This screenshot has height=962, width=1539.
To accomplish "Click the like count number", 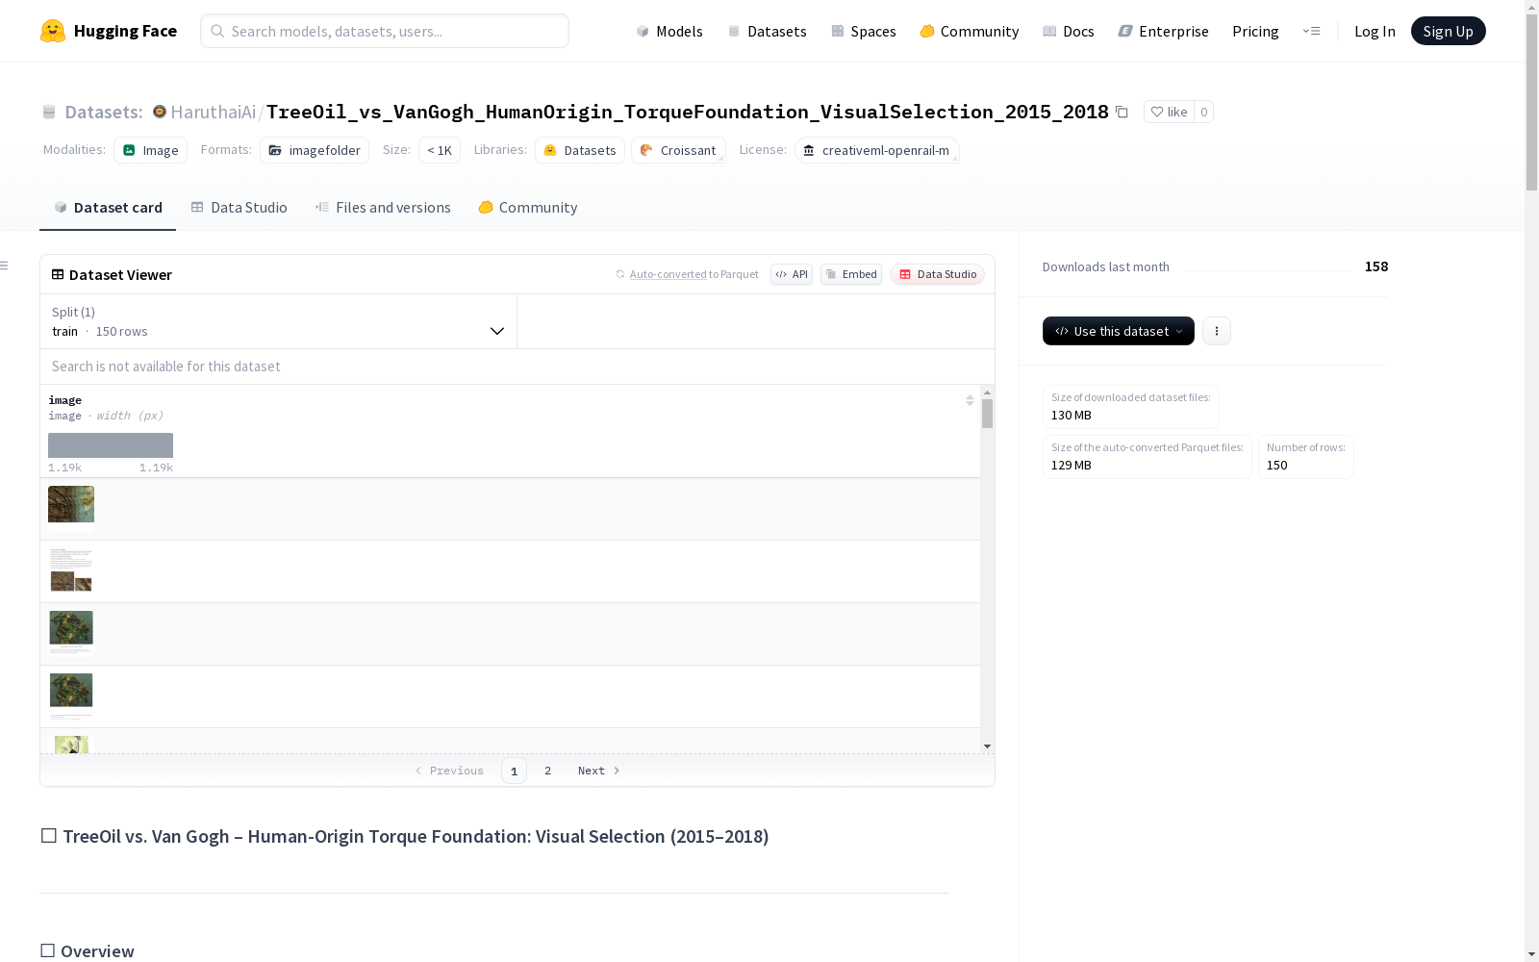I will [x=1203, y=112].
